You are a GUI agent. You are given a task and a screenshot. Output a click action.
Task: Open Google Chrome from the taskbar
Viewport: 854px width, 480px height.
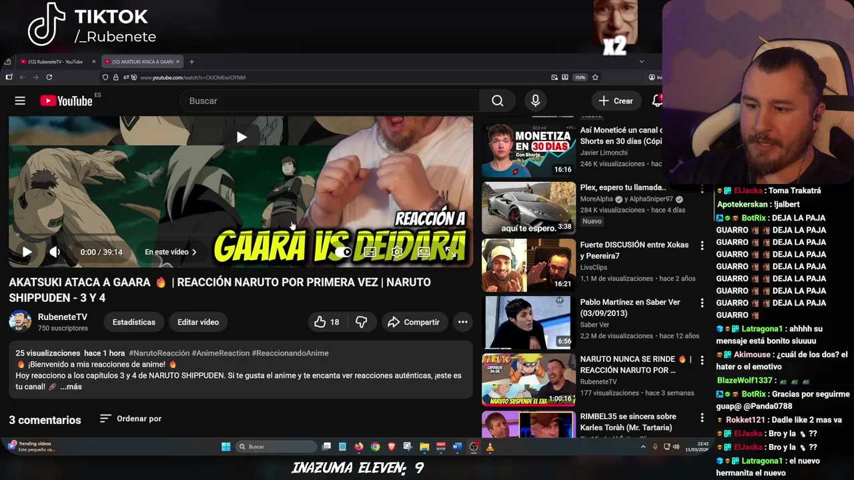point(375,447)
